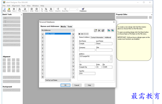
Task: Select the 'Name, Sample' list entry
Action: [x=58, y=34]
